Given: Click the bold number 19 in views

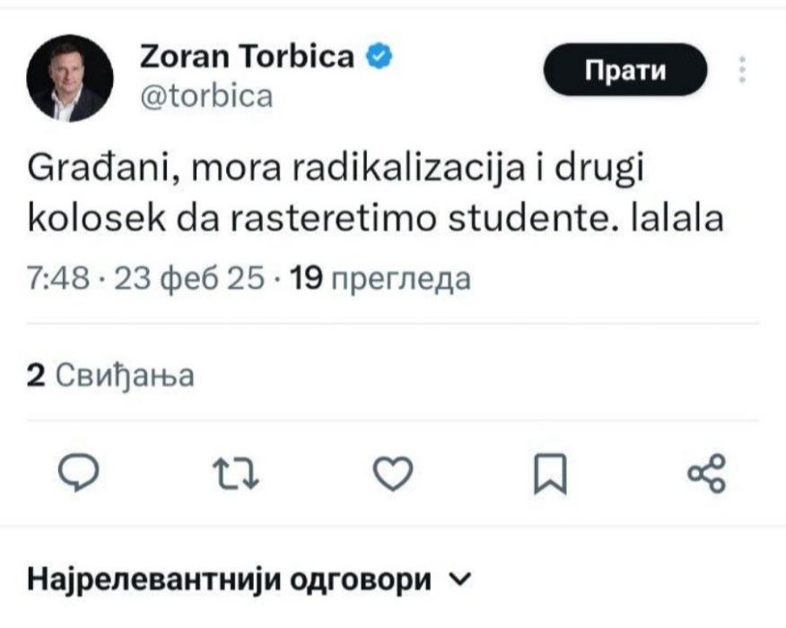Looking at the screenshot, I should tap(307, 279).
